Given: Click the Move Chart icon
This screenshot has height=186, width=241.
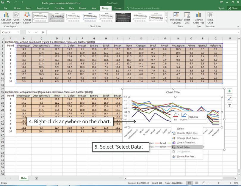Looking at the screenshot, I should (210, 18).
